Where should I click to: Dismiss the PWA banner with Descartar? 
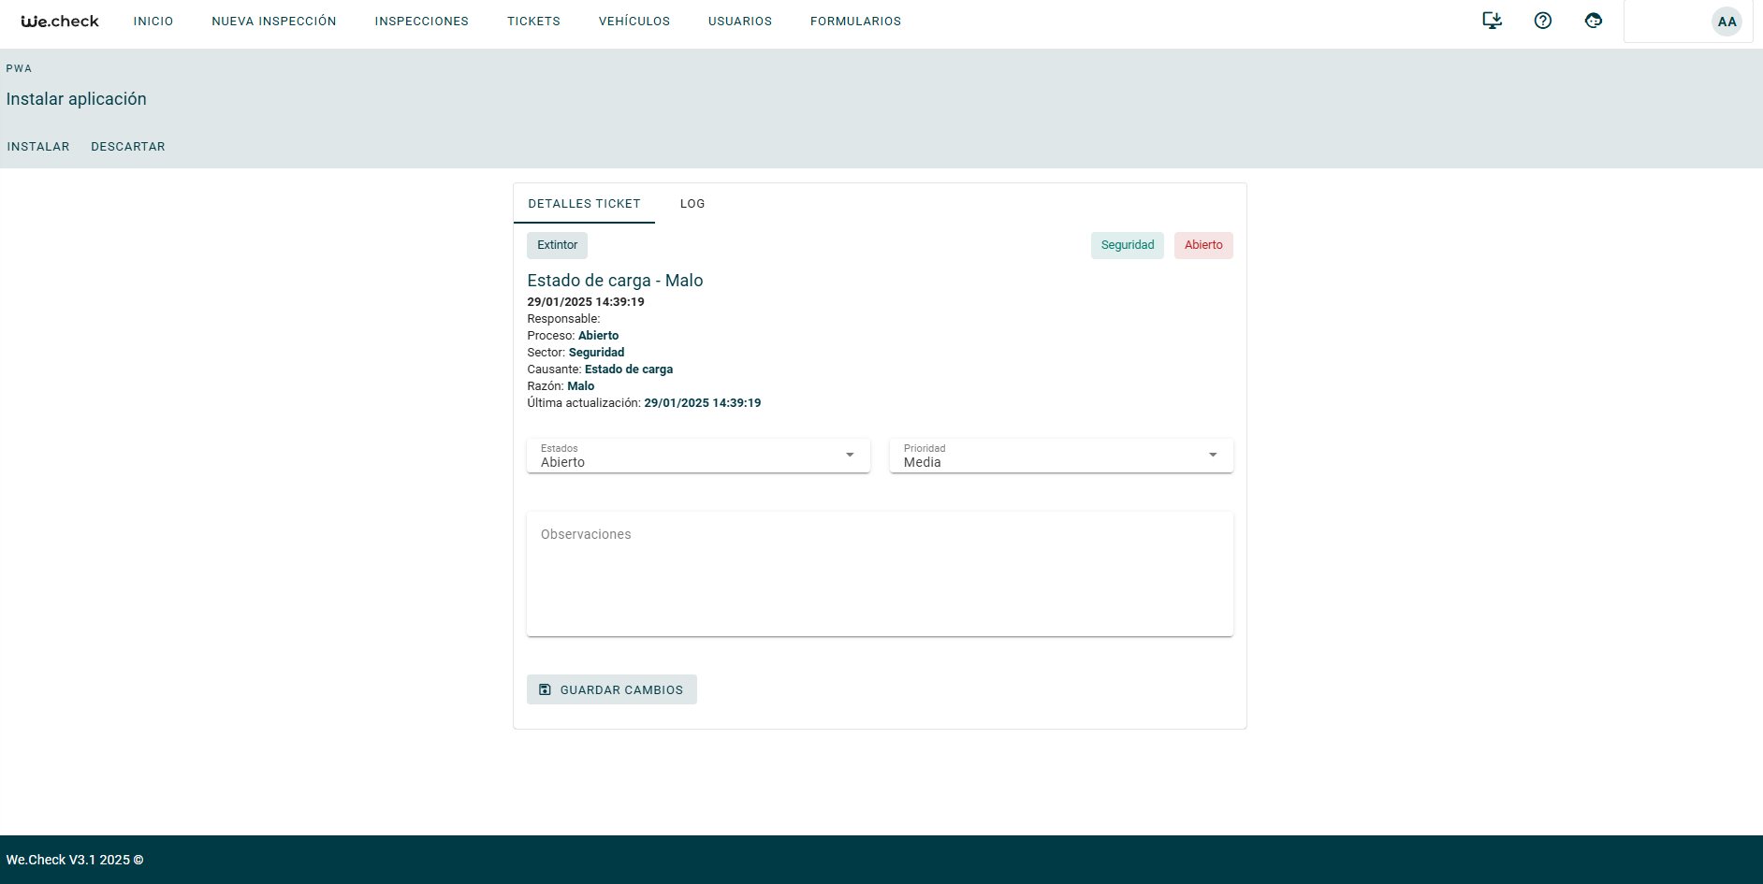point(128,147)
